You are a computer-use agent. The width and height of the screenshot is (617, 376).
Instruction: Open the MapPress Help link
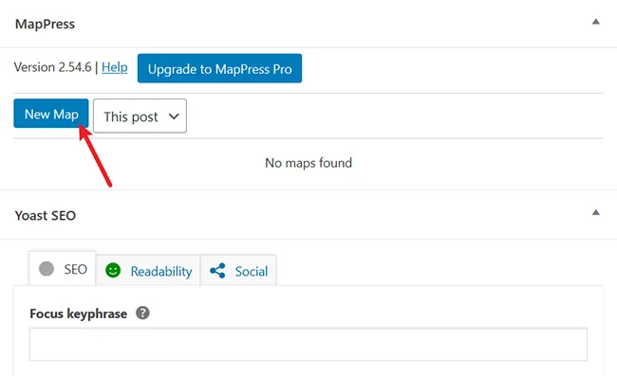tap(115, 67)
